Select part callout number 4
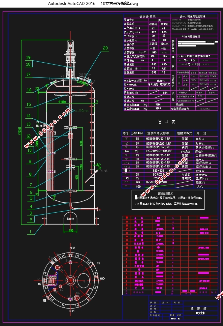Image resolution: width=223 pixels, height=326 pixels. 31,206
